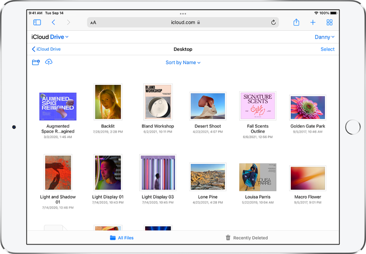Go forward with Safari forward arrow
Viewport: 366px width, 254px height.
pos(68,23)
